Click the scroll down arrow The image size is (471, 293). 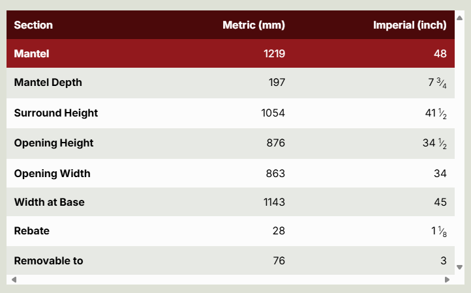pyautogui.click(x=459, y=267)
